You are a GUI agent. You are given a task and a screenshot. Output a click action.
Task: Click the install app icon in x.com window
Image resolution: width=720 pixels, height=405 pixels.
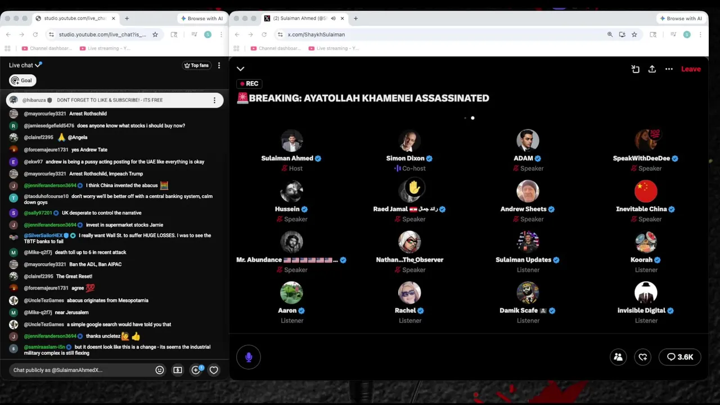(x=622, y=34)
